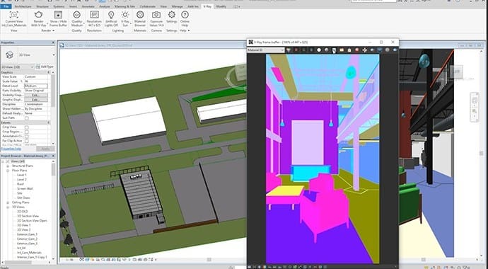The height and width of the screenshot is (269, 488).
Task: Open the Material ID channel dropdown
Action: 265,50
